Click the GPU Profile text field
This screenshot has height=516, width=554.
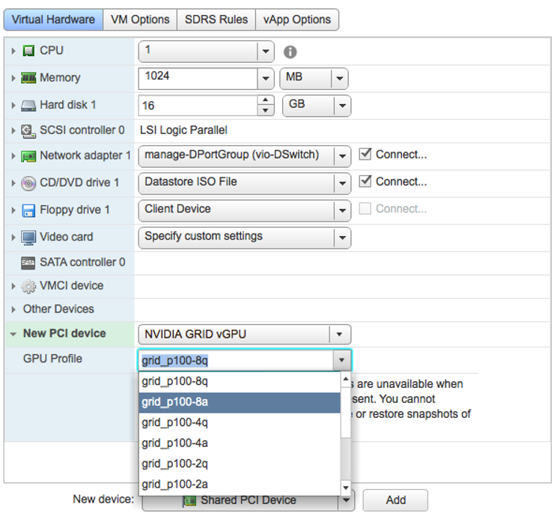[x=236, y=360]
